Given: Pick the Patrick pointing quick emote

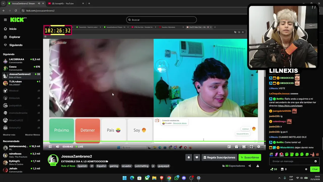Looking at the screenshot, I should pos(312,154).
